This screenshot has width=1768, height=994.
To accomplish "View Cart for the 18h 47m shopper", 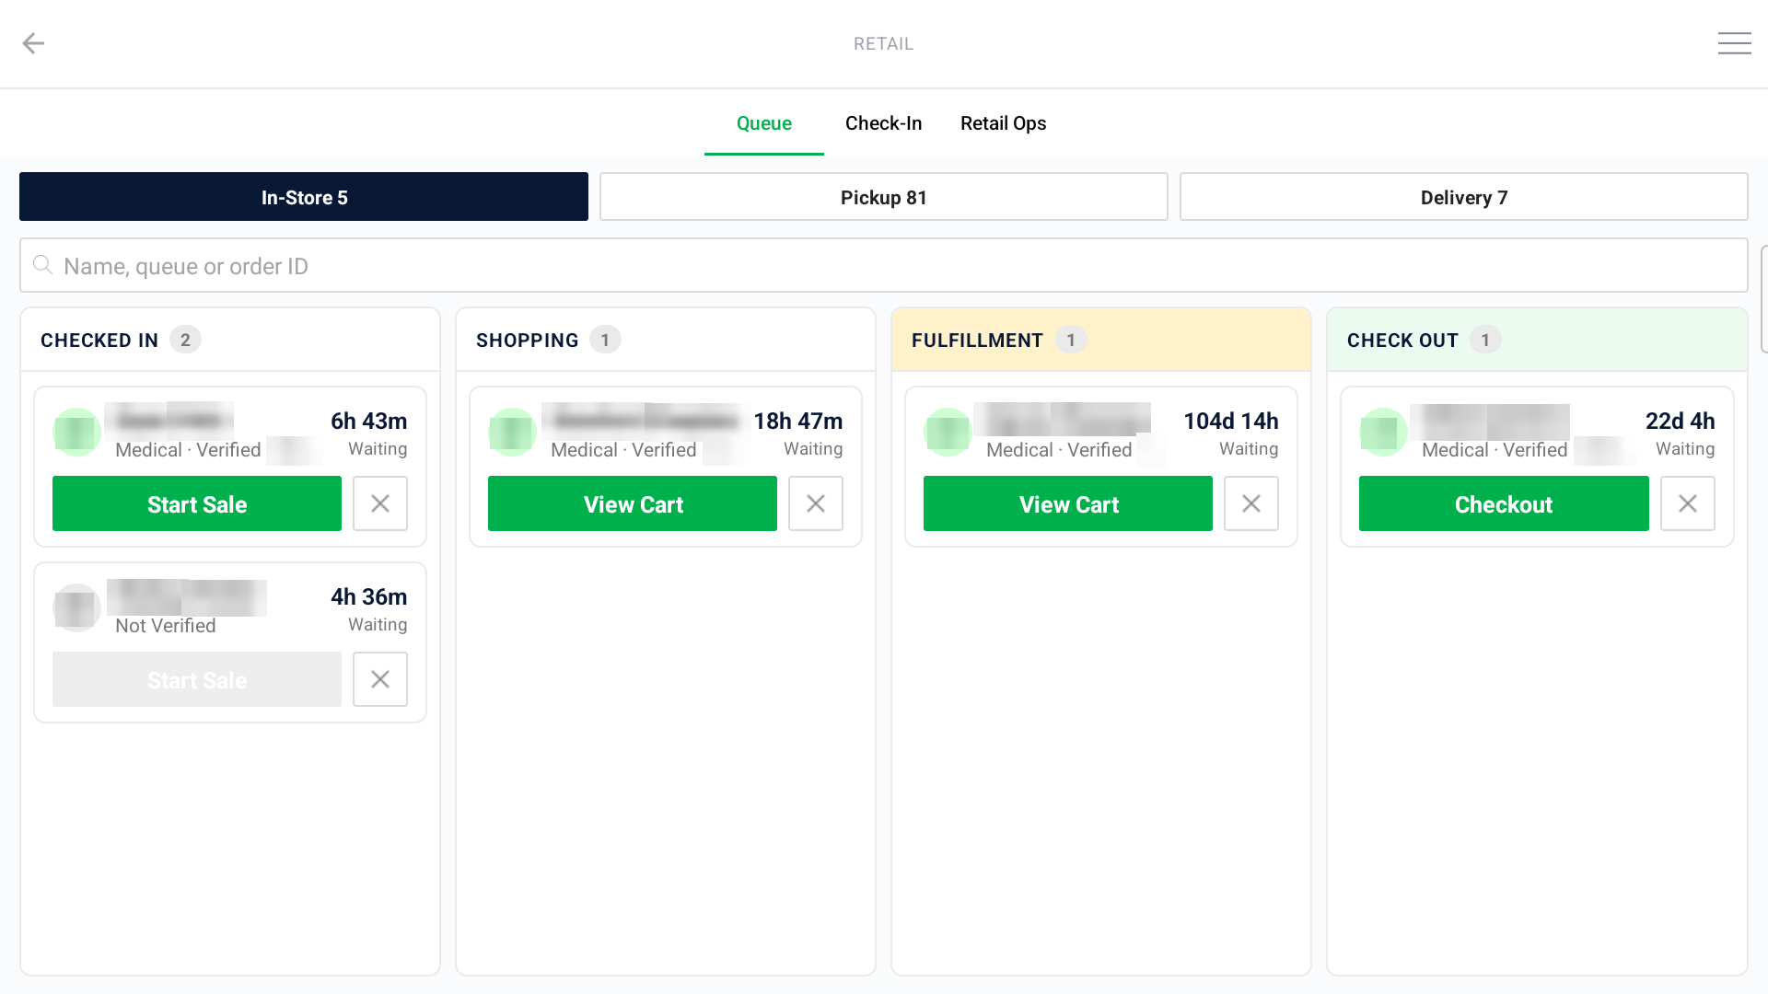I will 633,503.
